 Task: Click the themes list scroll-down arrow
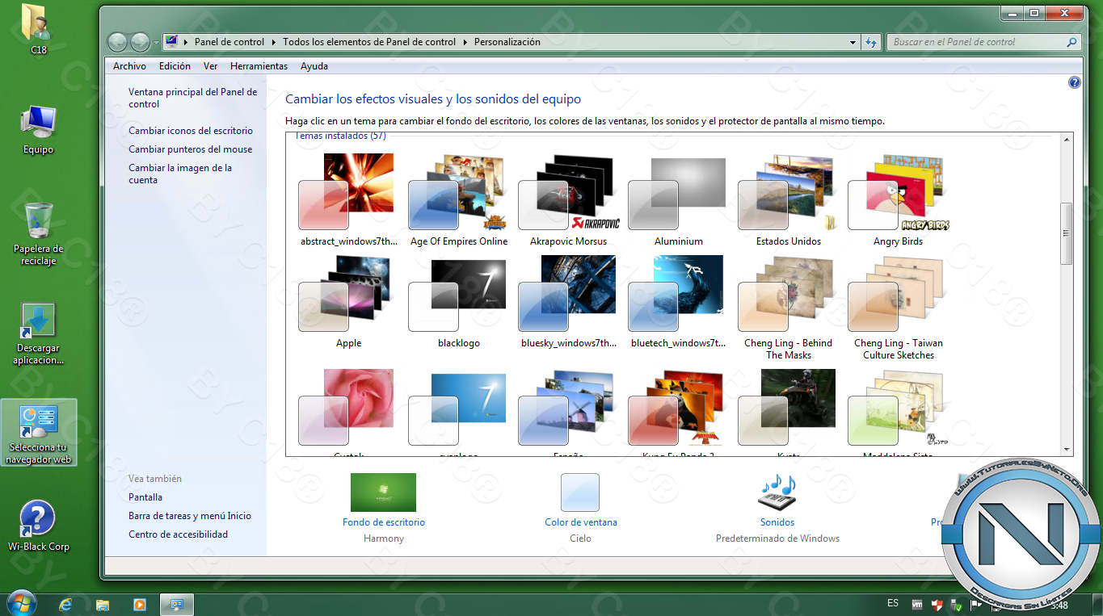pyautogui.click(x=1067, y=450)
